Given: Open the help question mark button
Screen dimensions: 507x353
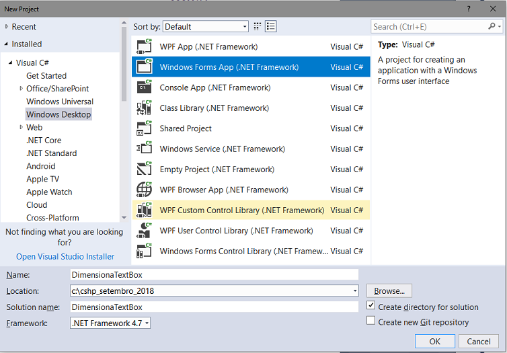Looking at the screenshot, I should tap(469, 9).
